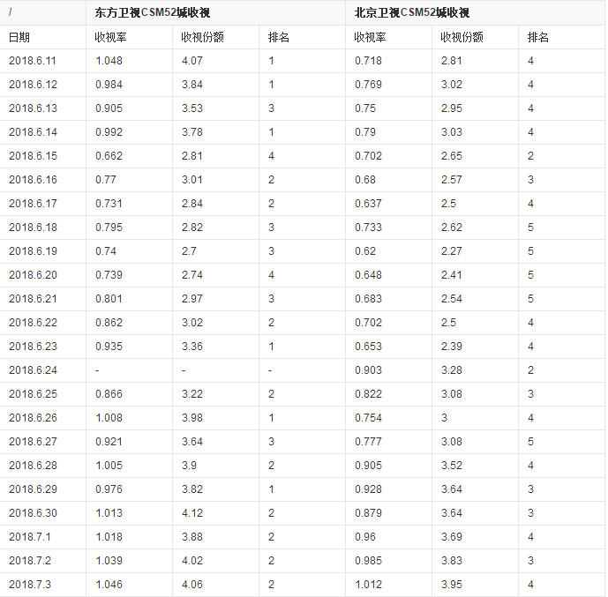This screenshot has height=597, width=608.
Task: Select rating value 0.801
Action: click(109, 299)
